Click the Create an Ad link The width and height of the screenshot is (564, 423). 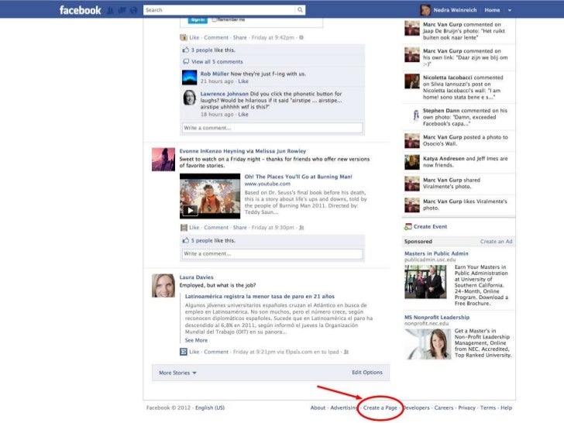pos(496,242)
